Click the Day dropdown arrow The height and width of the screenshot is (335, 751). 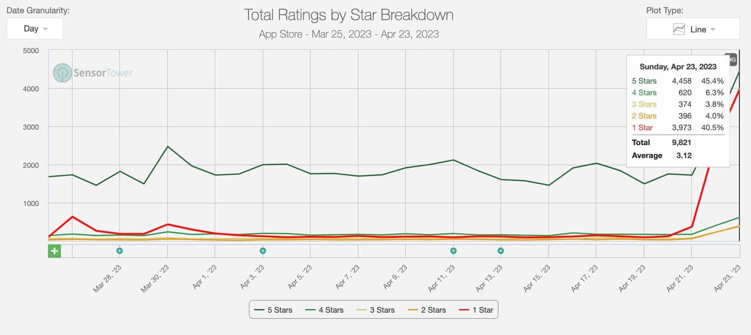coord(45,29)
